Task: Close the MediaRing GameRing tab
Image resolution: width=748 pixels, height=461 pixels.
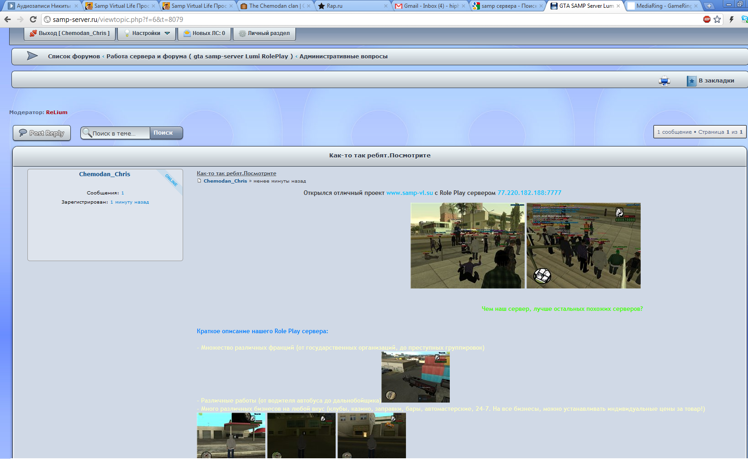Action: tap(696, 6)
